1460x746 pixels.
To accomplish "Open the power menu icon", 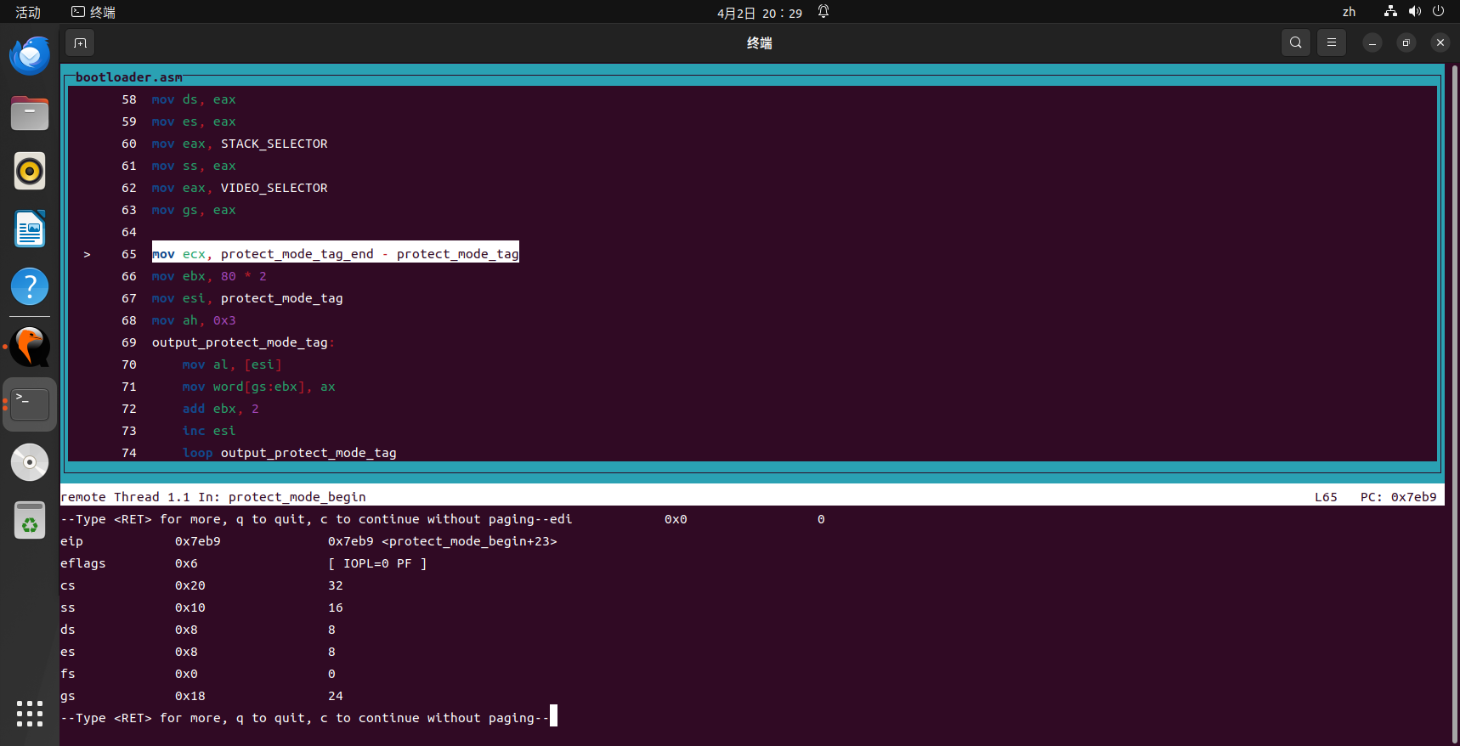I will (x=1438, y=11).
